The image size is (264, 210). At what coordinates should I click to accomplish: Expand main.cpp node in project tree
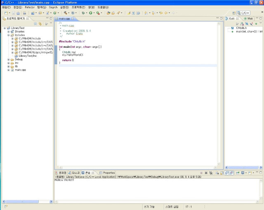pos(8,70)
